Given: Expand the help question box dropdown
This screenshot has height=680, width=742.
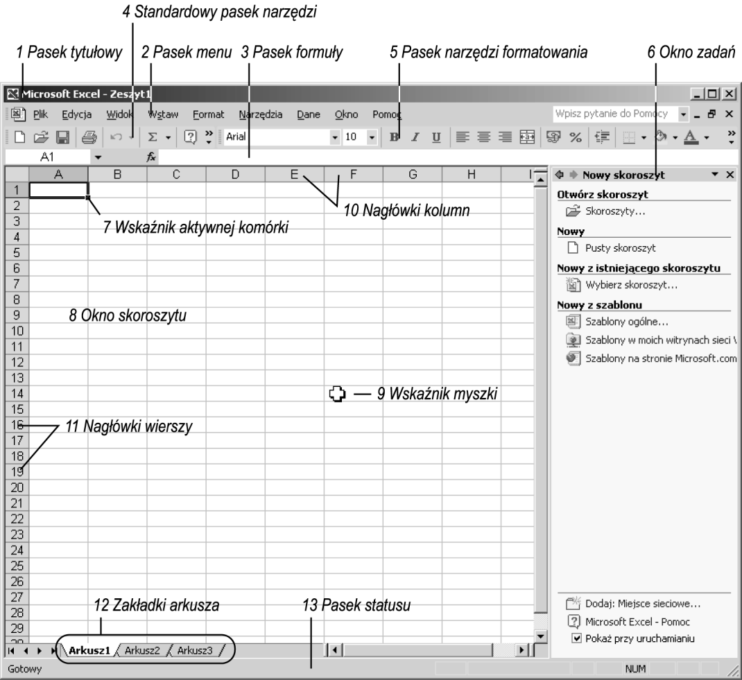Looking at the screenshot, I should pos(683,114).
